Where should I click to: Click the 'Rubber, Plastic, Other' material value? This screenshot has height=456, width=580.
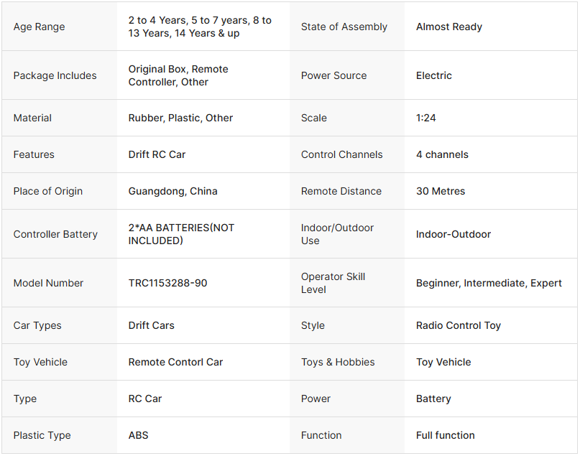[180, 118]
